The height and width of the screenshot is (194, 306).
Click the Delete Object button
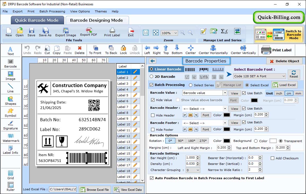[285, 61]
